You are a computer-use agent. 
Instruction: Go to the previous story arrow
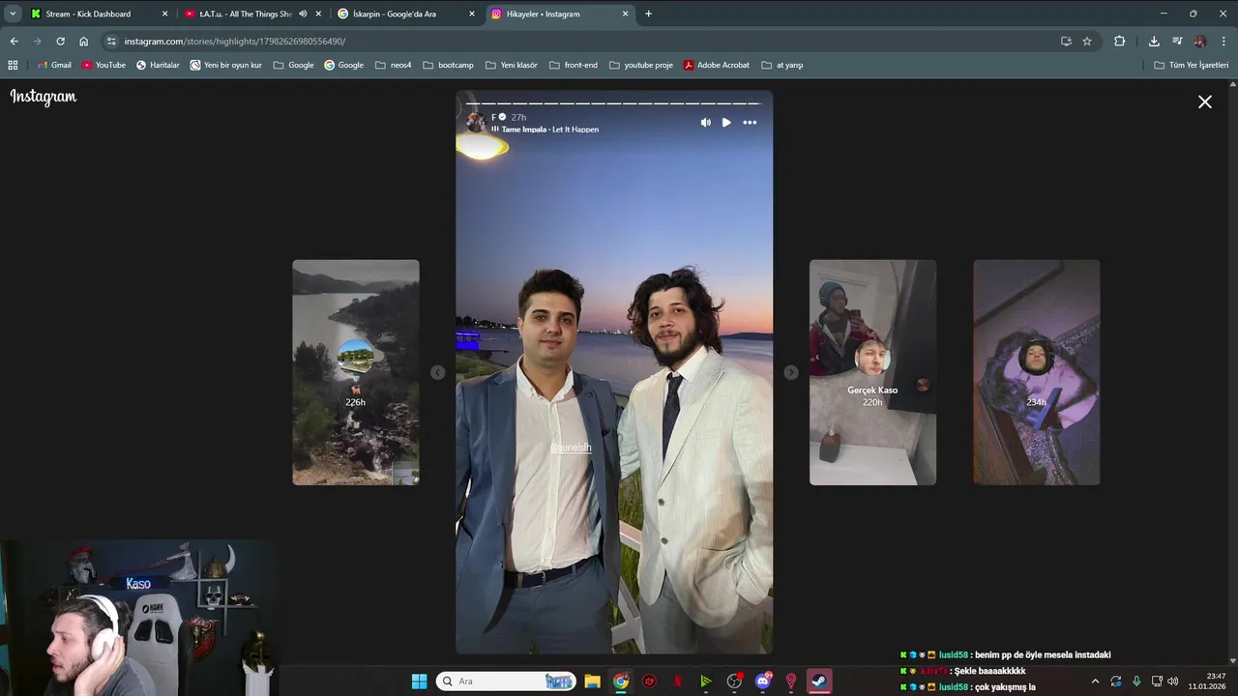coord(437,372)
